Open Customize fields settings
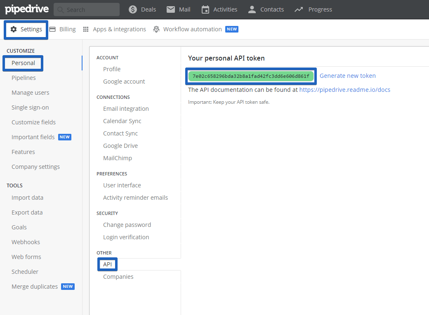Image resolution: width=429 pixels, height=315 pixels. [33, 122]
